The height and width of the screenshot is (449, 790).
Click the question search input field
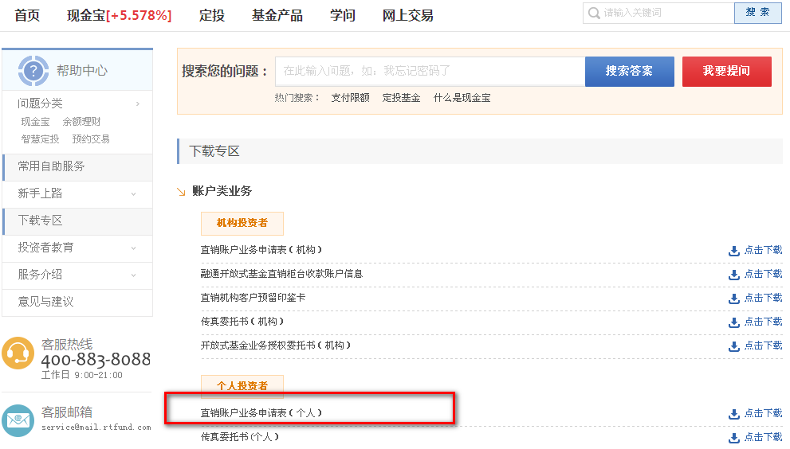pos(430,71)
